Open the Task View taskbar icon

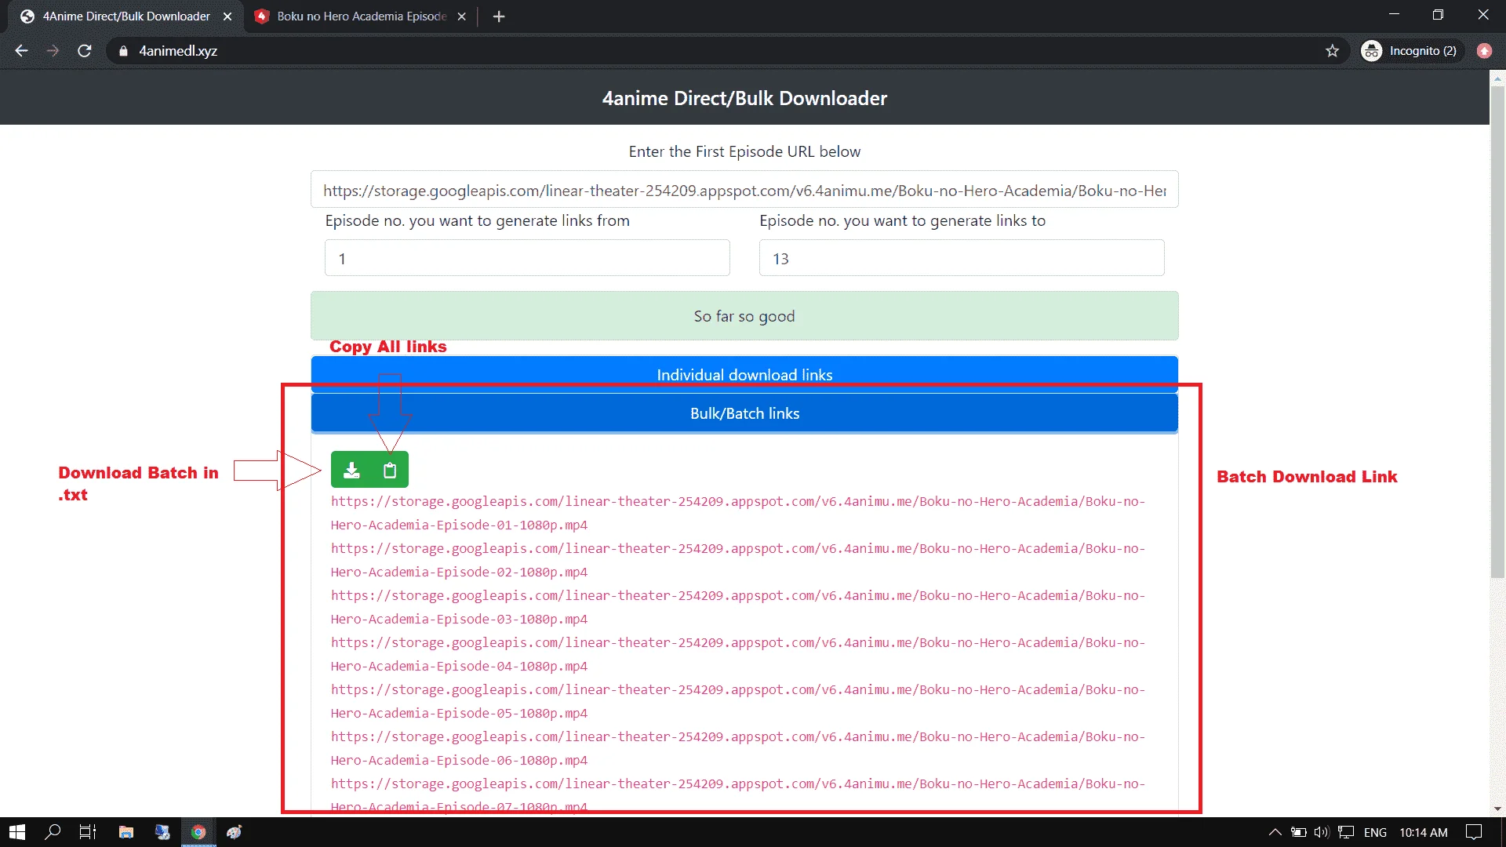(x=88, y=832)
